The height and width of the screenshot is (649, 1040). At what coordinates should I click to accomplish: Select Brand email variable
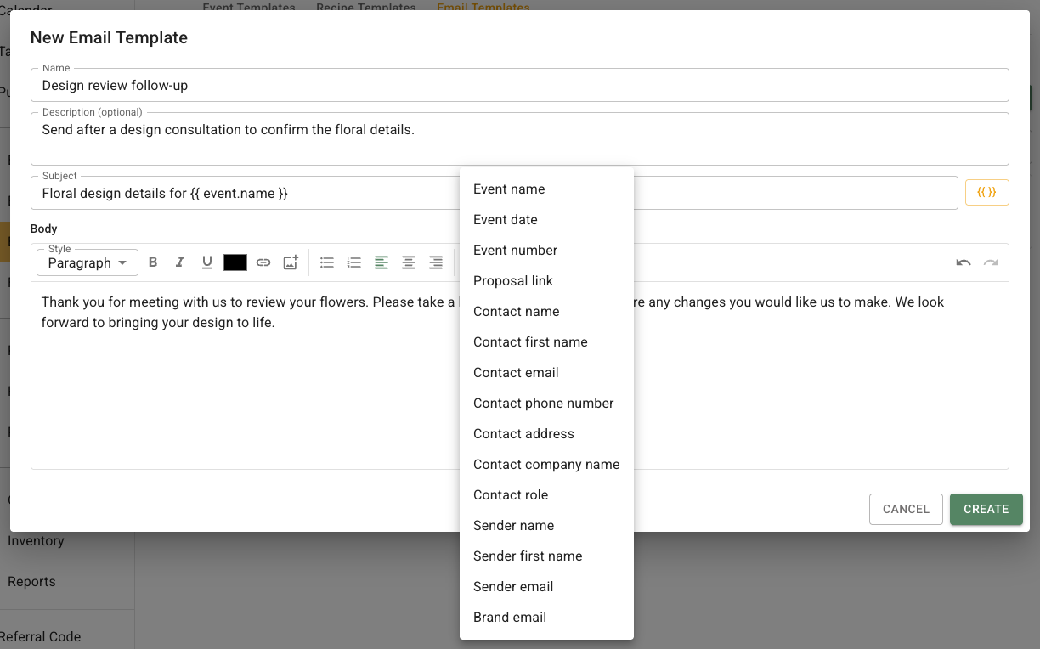coord(546,617)
